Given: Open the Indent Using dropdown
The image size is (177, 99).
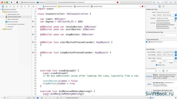Looking at the screenshot, I should pos(166,58).
